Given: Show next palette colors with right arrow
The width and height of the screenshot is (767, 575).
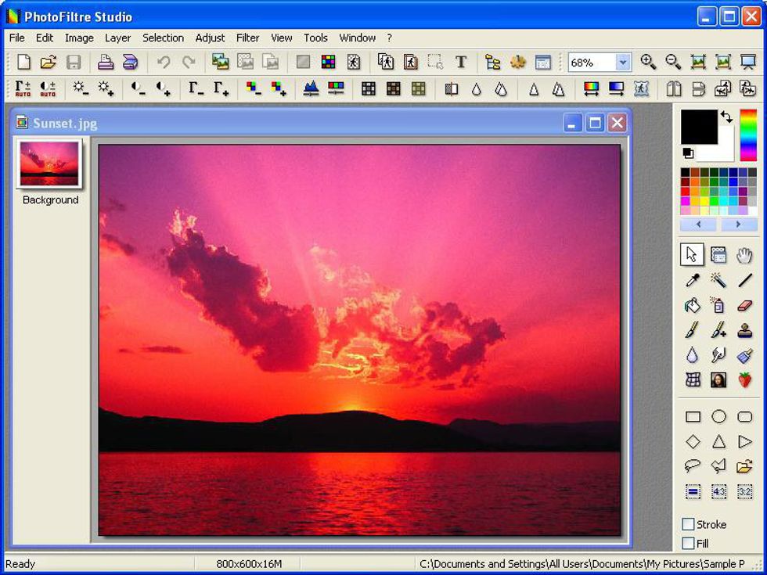Looking at the screenshot, I should click(x=740, y=225).
